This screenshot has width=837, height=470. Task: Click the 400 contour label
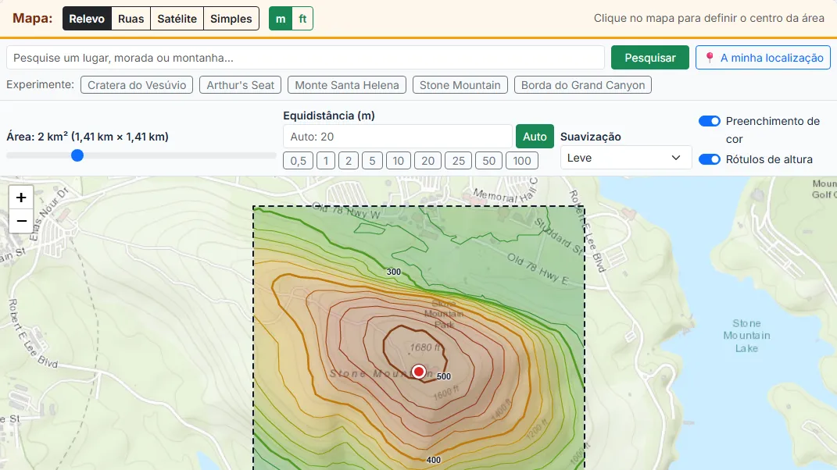click(x=434, y=460)
